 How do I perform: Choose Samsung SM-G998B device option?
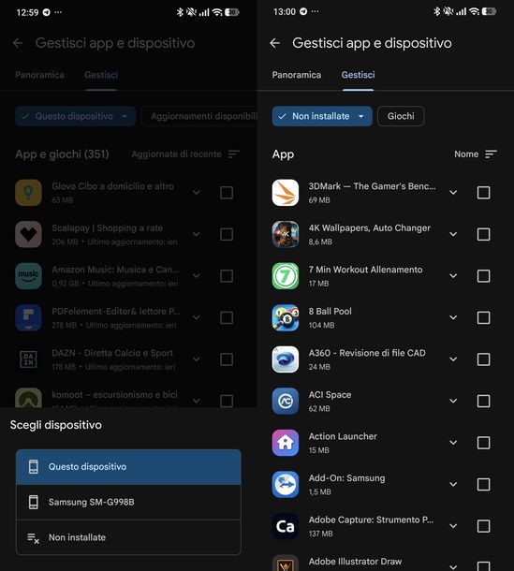coord(128,502)
